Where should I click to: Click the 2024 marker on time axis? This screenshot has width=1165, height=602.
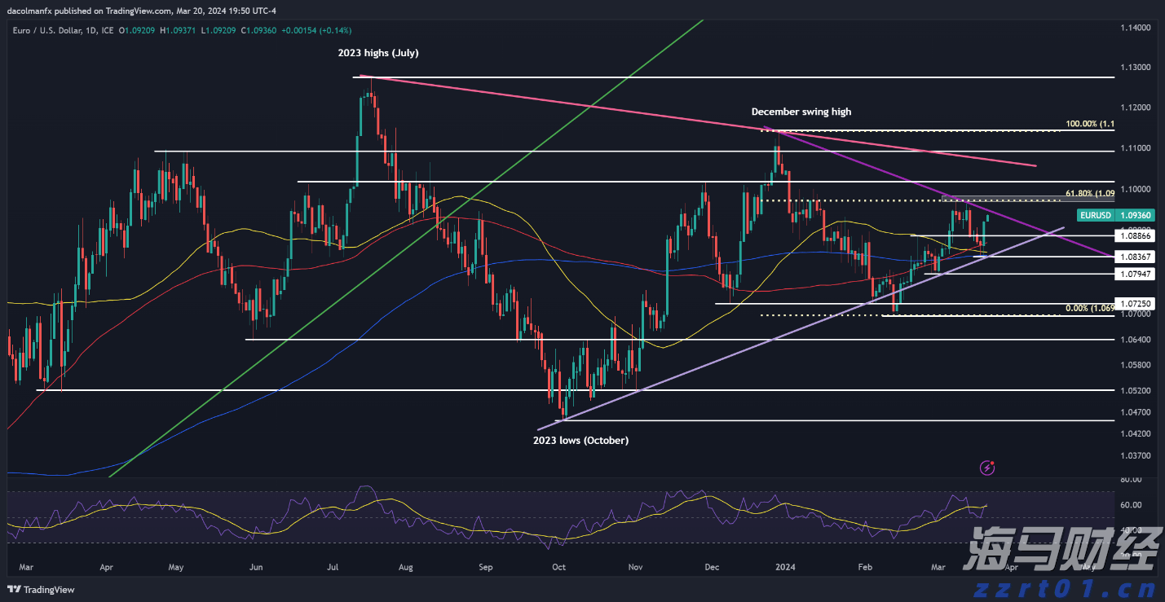785,565
